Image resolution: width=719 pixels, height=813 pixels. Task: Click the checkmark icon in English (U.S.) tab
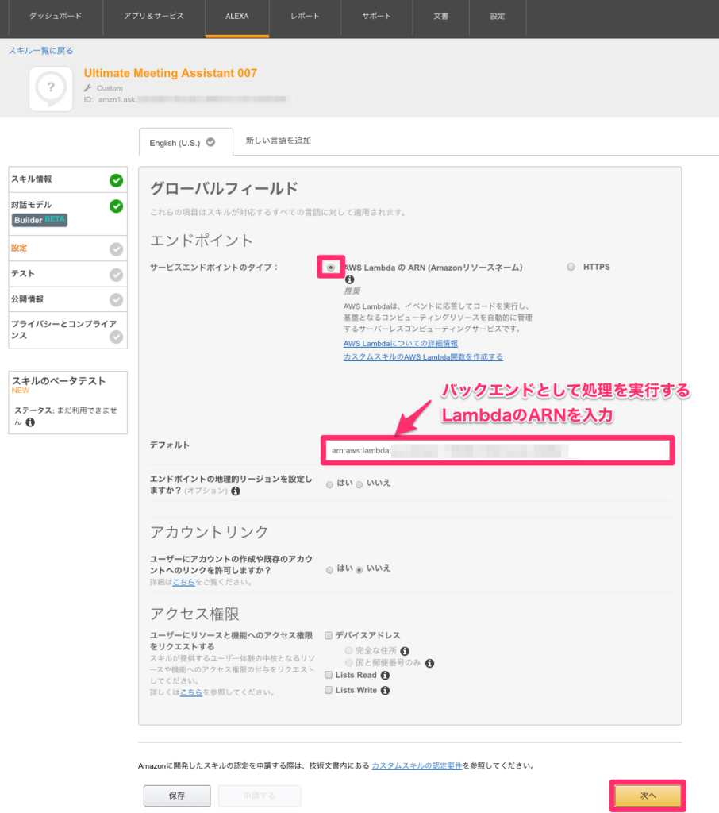point(210,142)
